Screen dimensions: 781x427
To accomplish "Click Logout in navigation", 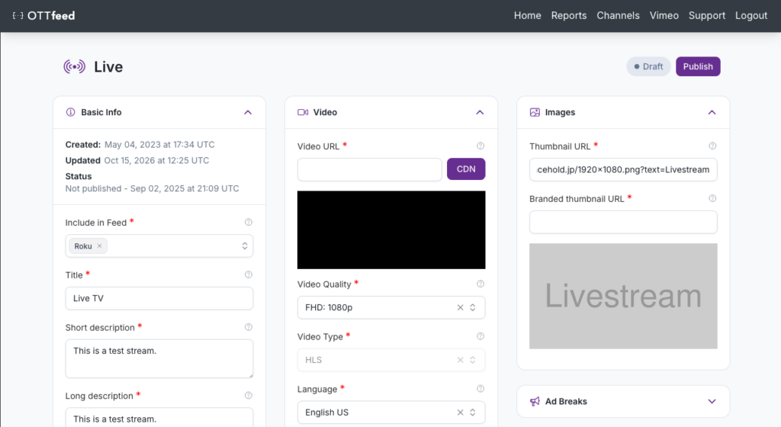I will pos(751,15).
